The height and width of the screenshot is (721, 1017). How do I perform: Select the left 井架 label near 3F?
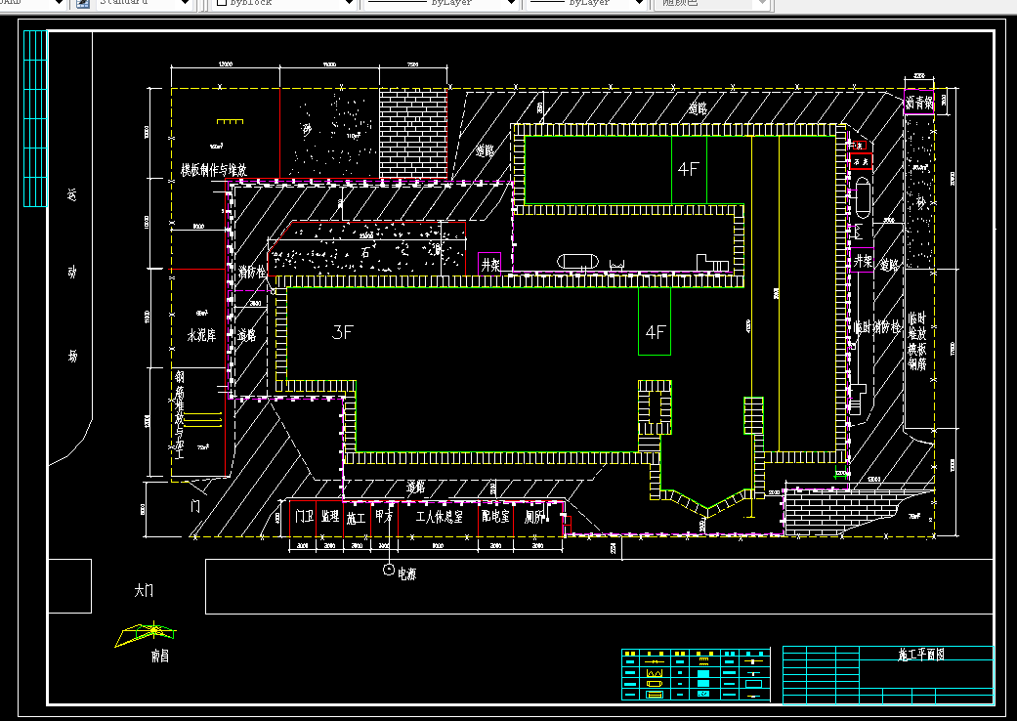489,265
